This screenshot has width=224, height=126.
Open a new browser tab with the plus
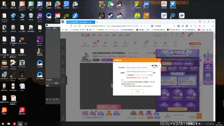coord(97,22)
